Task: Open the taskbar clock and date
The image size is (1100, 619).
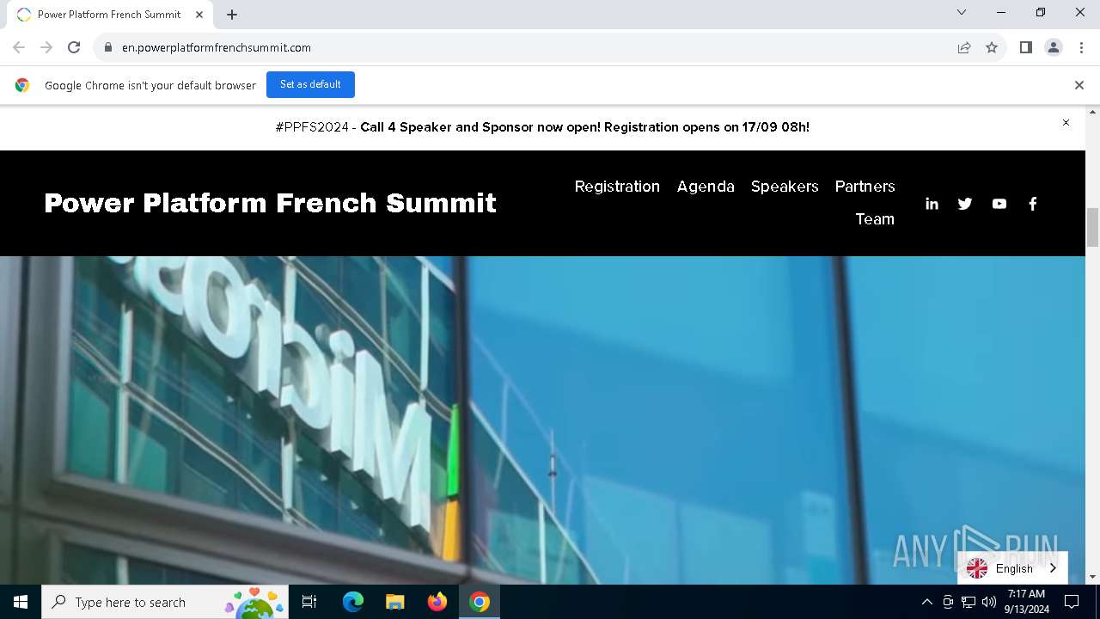Action: point(1026,602)
